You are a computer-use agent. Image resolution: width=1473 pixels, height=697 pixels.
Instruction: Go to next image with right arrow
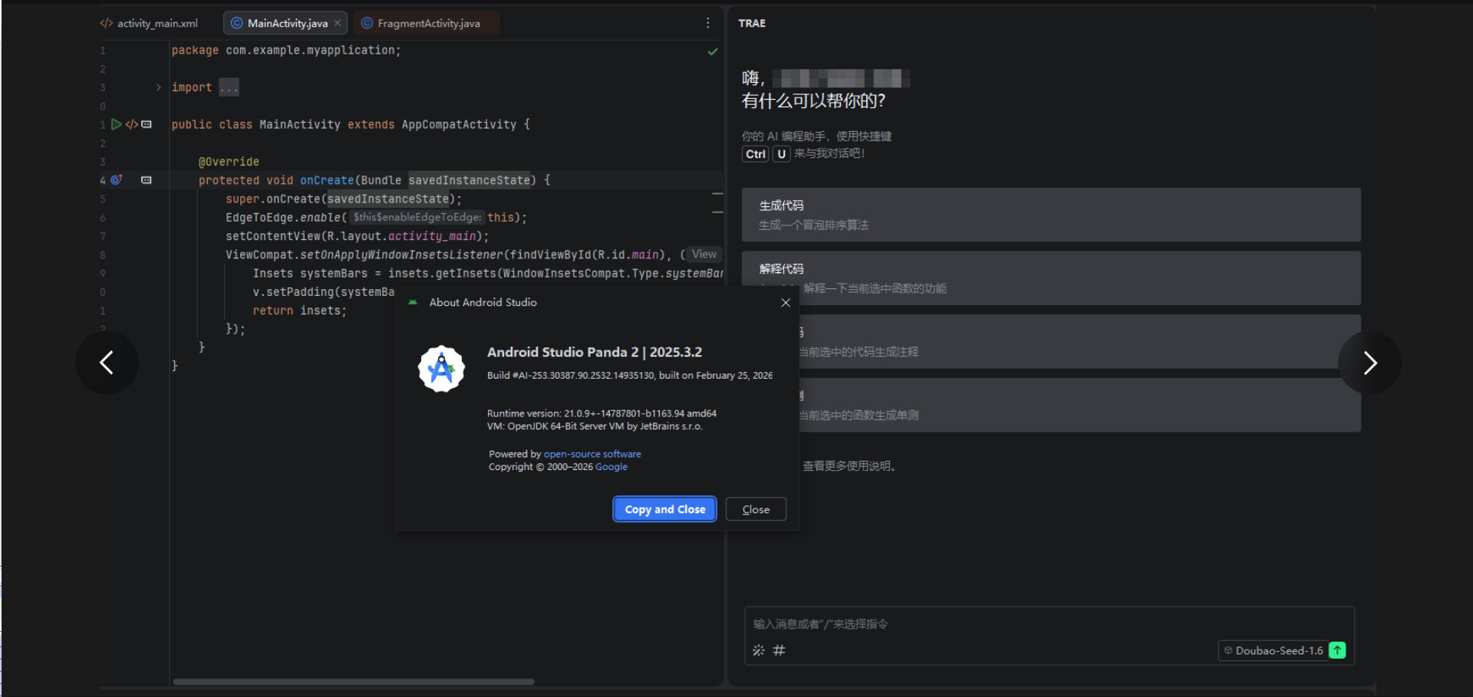(x=1369, y=363)
